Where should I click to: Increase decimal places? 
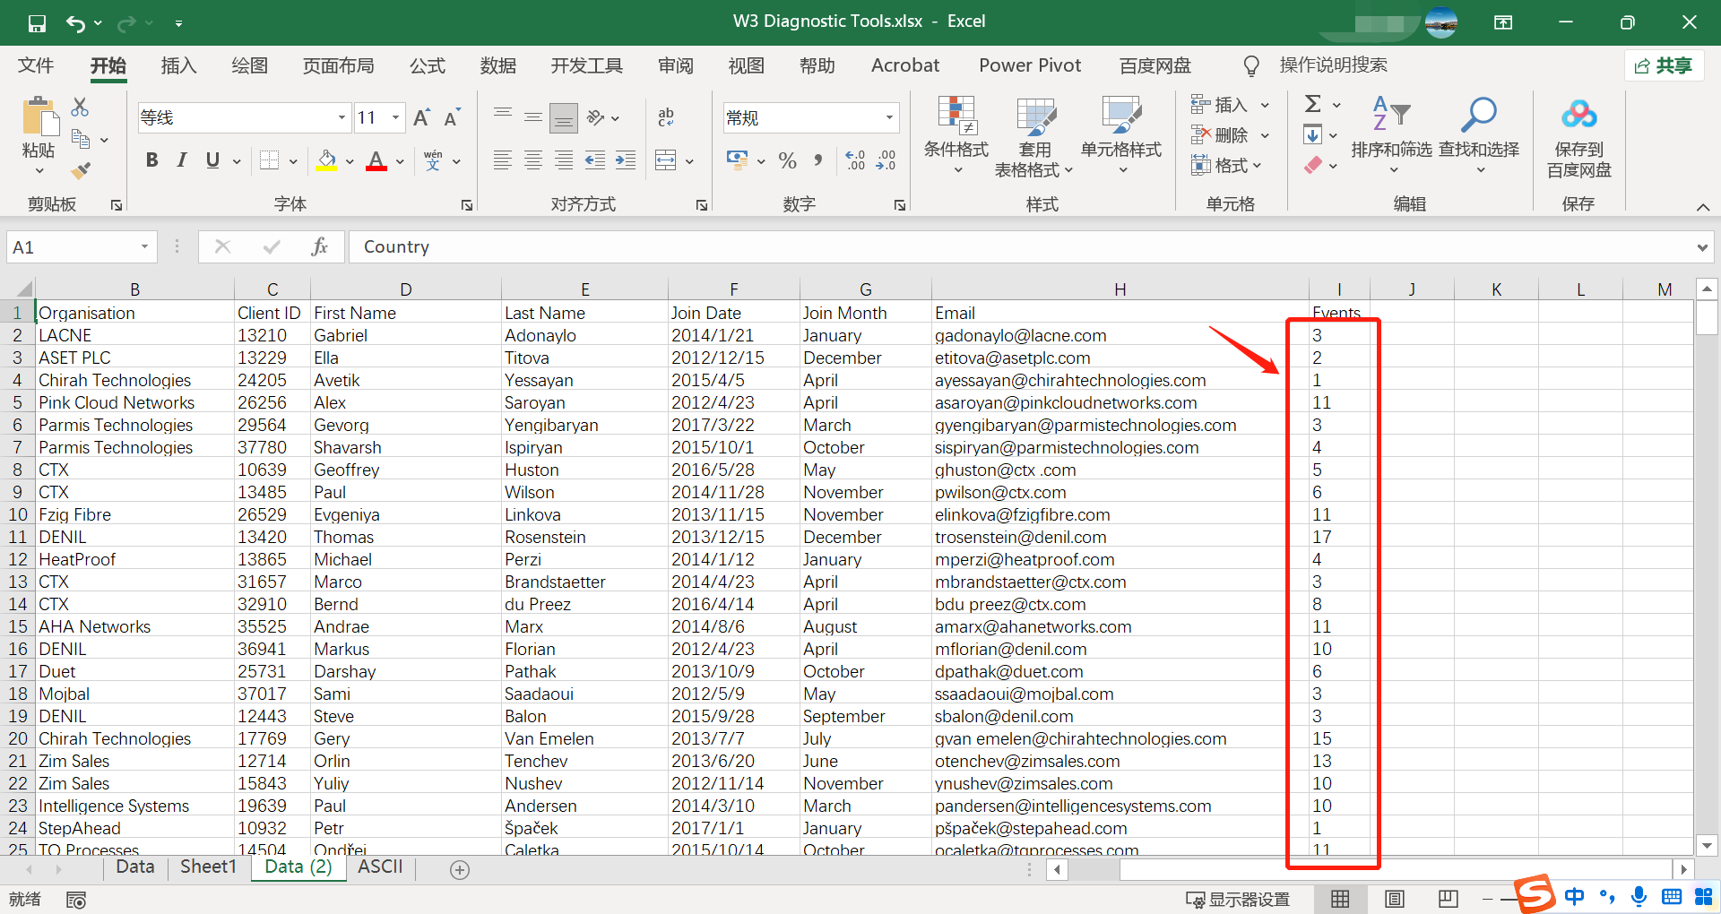(x=855, y=160)
